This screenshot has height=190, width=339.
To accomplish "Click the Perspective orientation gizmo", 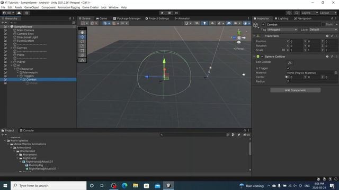I will coord(239,38).
